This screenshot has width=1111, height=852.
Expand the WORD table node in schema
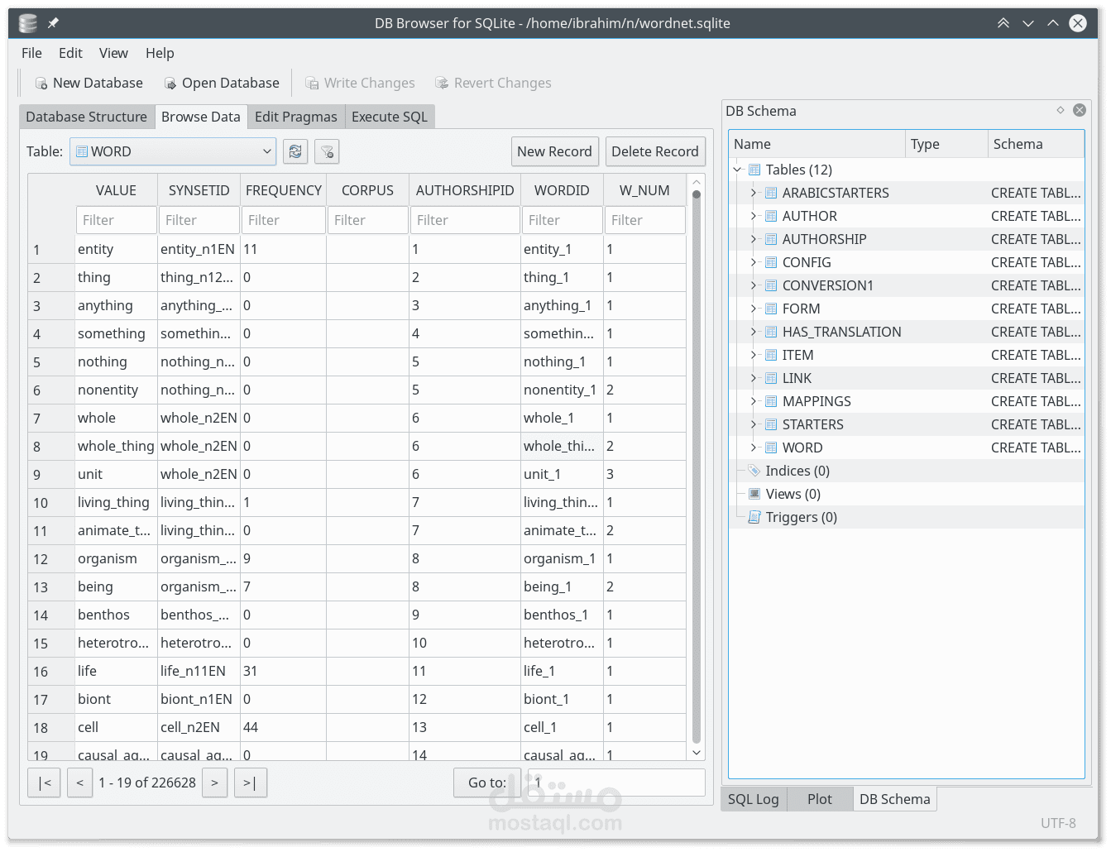(x=754, y=448)
